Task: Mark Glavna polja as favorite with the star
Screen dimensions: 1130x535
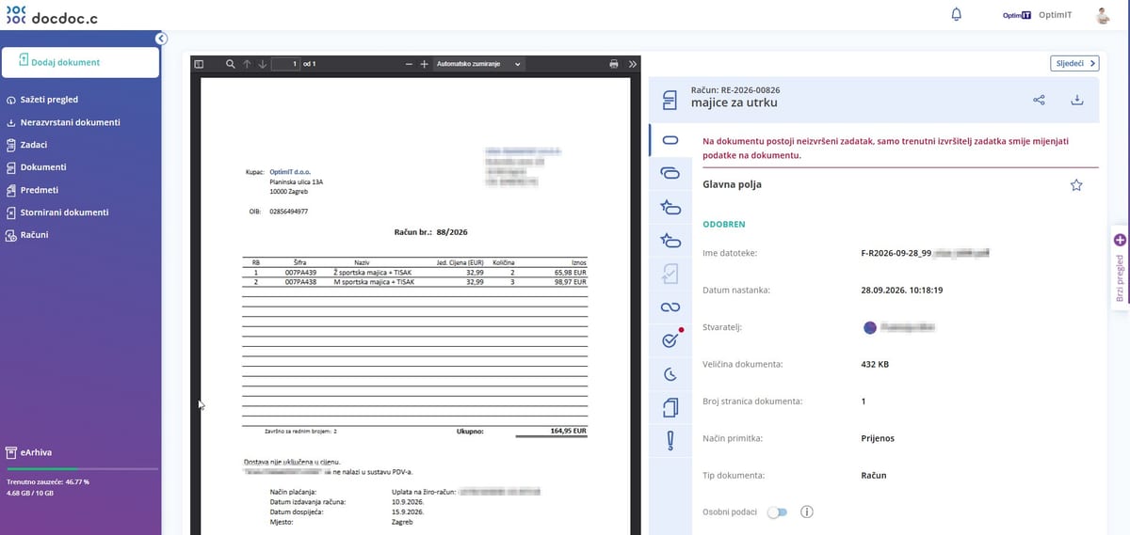Action: (1076, 185)
